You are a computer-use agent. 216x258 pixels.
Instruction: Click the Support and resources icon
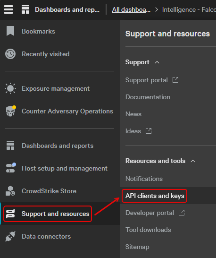point(10,214)
